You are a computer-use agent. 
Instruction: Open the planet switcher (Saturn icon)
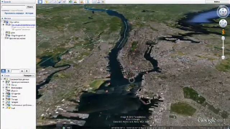tap(82, 2)
